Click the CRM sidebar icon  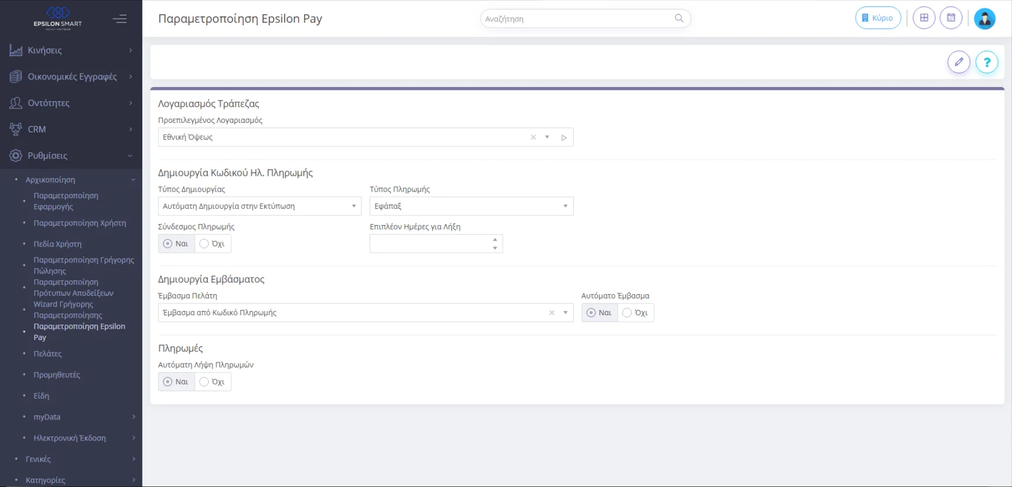(16, 129)
